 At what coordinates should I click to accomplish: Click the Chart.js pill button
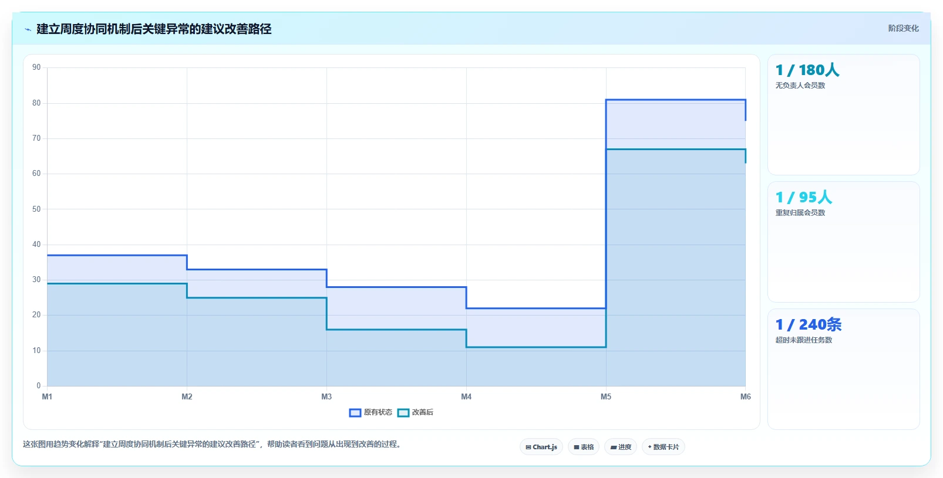point(541,447)
